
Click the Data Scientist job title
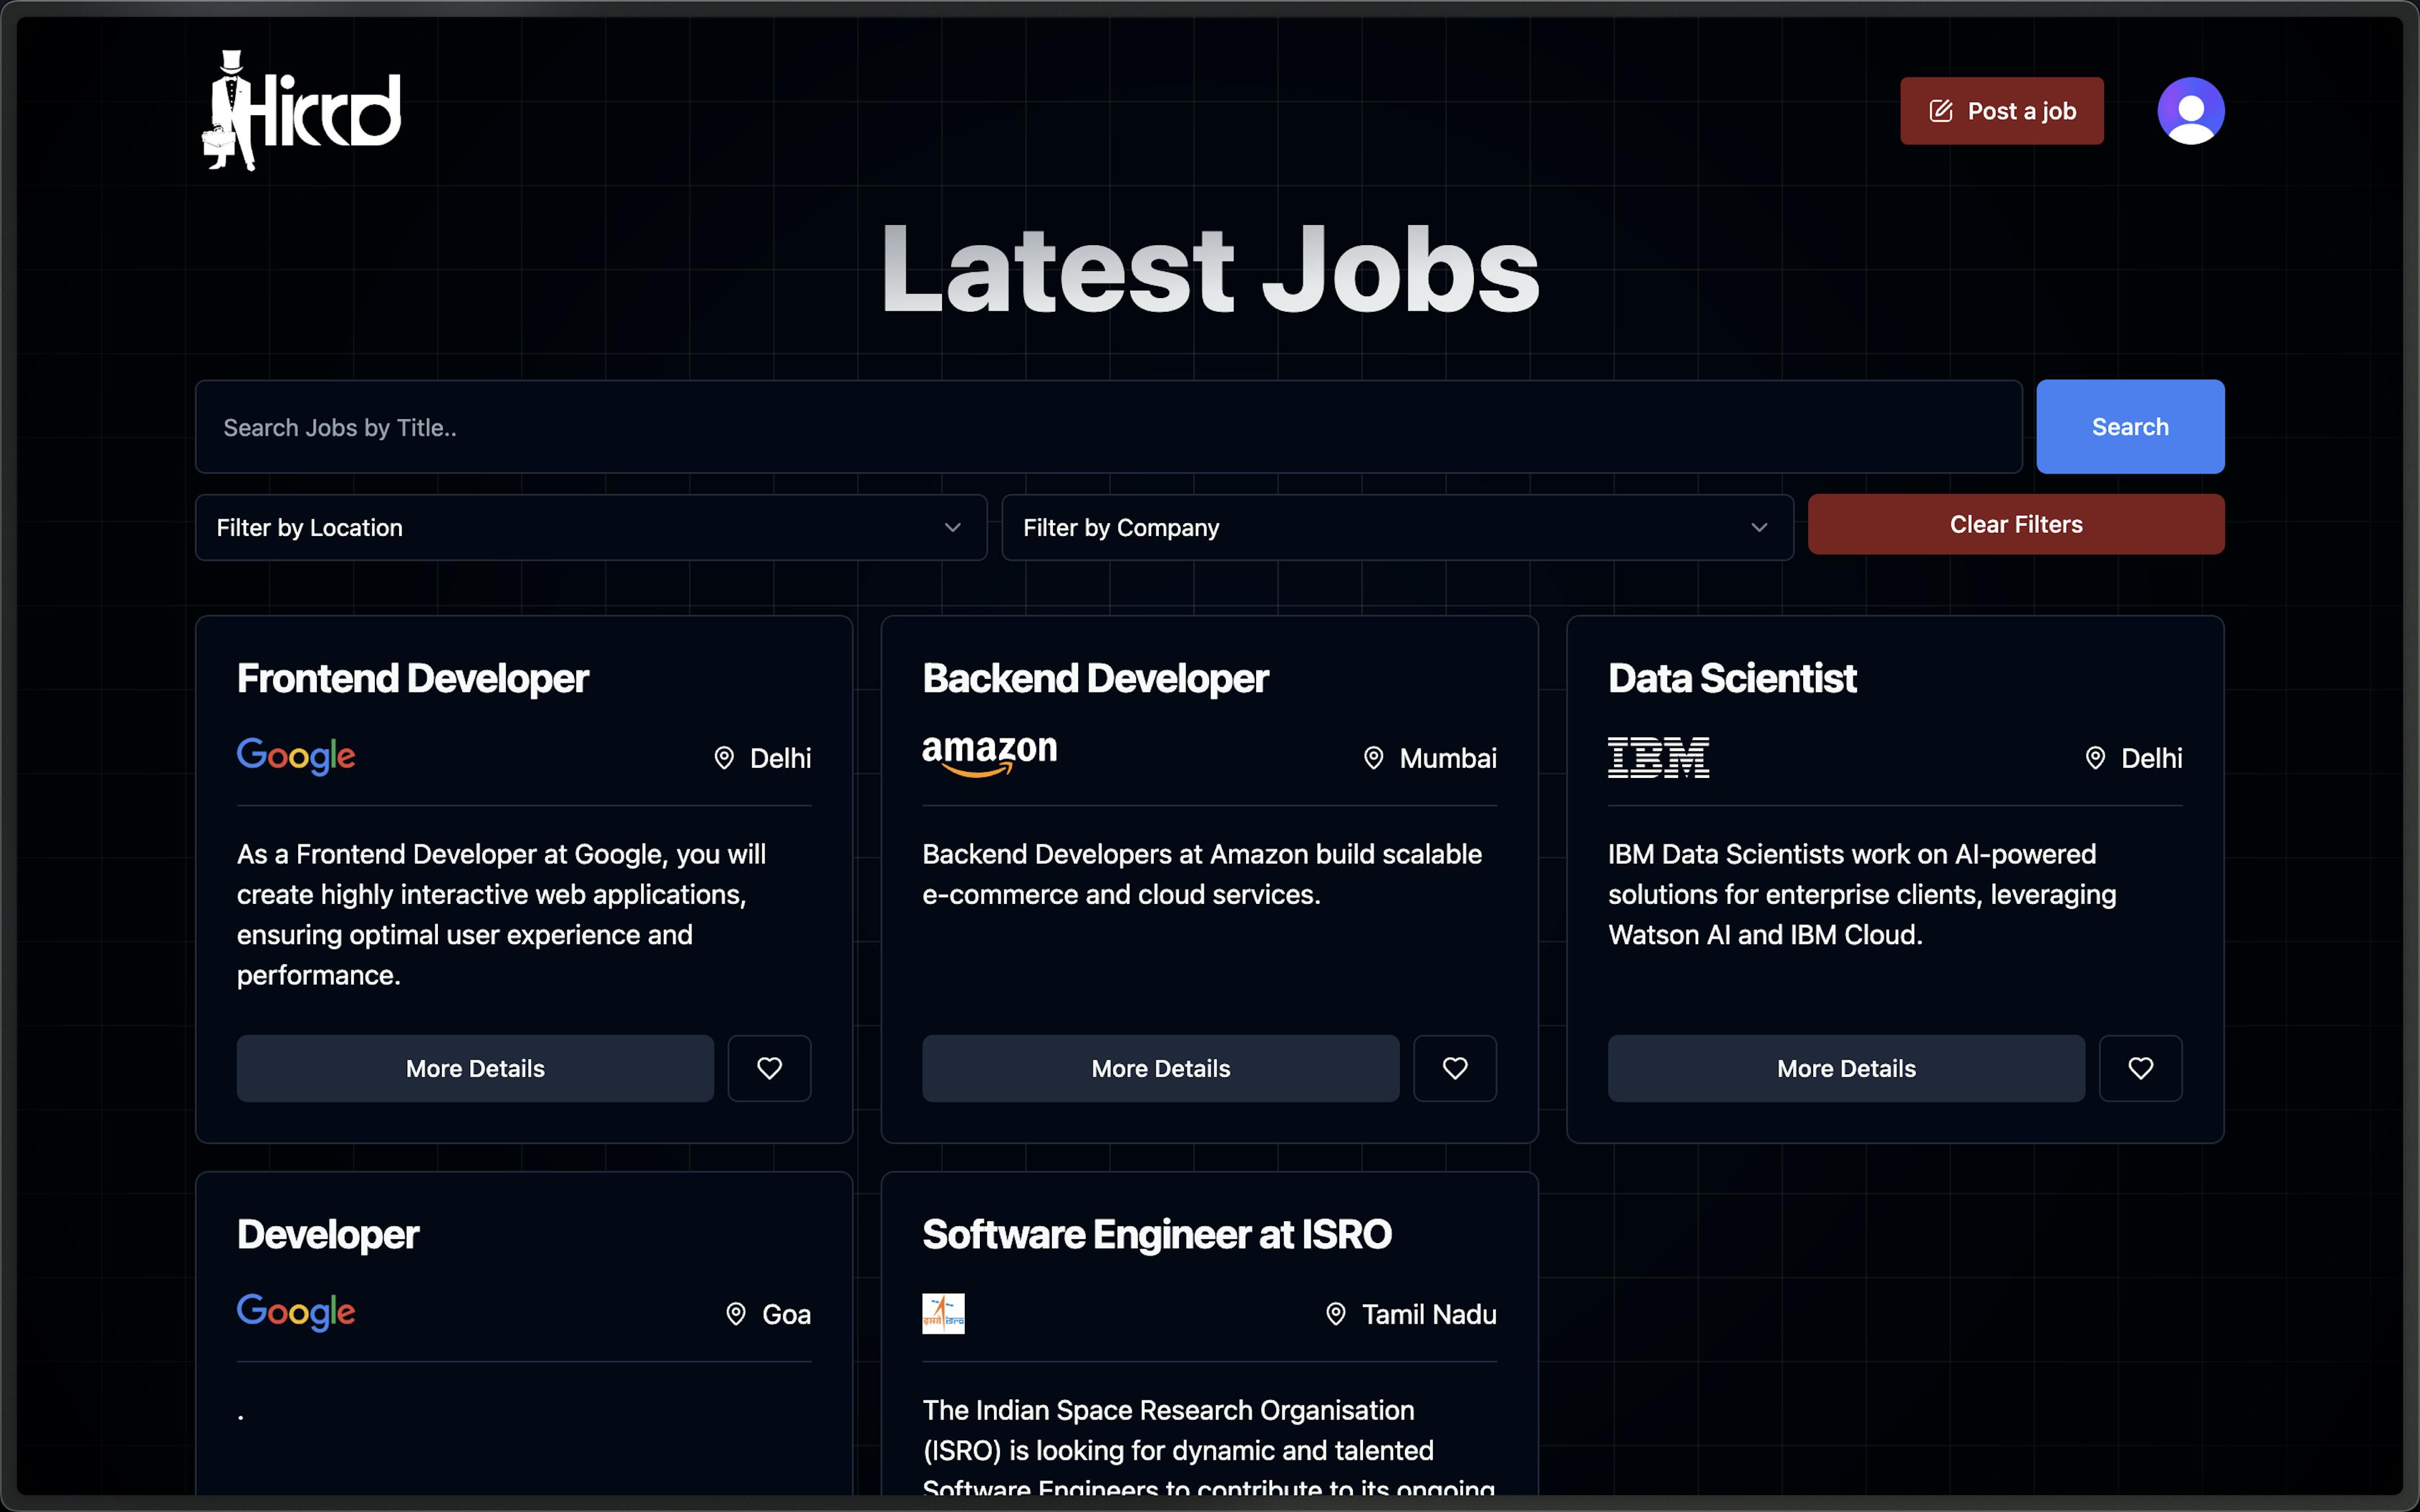coord(1732,679)
